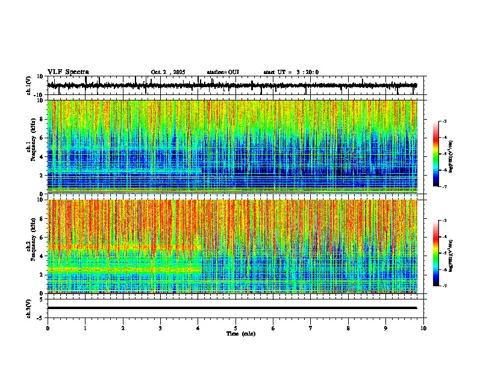Click time axis tick label "4"

(x=198, y=328)
